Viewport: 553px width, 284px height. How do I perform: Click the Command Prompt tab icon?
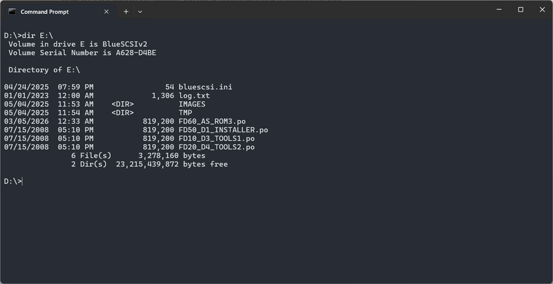coord(12,11)
